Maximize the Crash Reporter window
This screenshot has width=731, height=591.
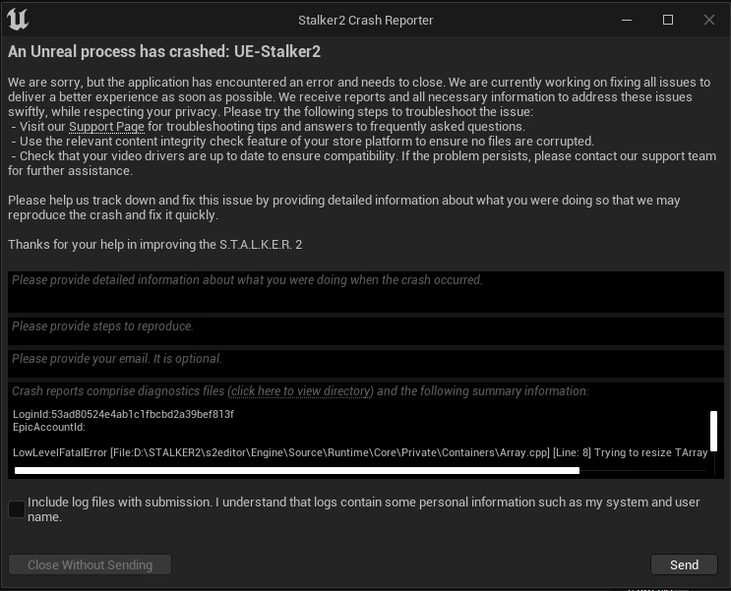668,20
